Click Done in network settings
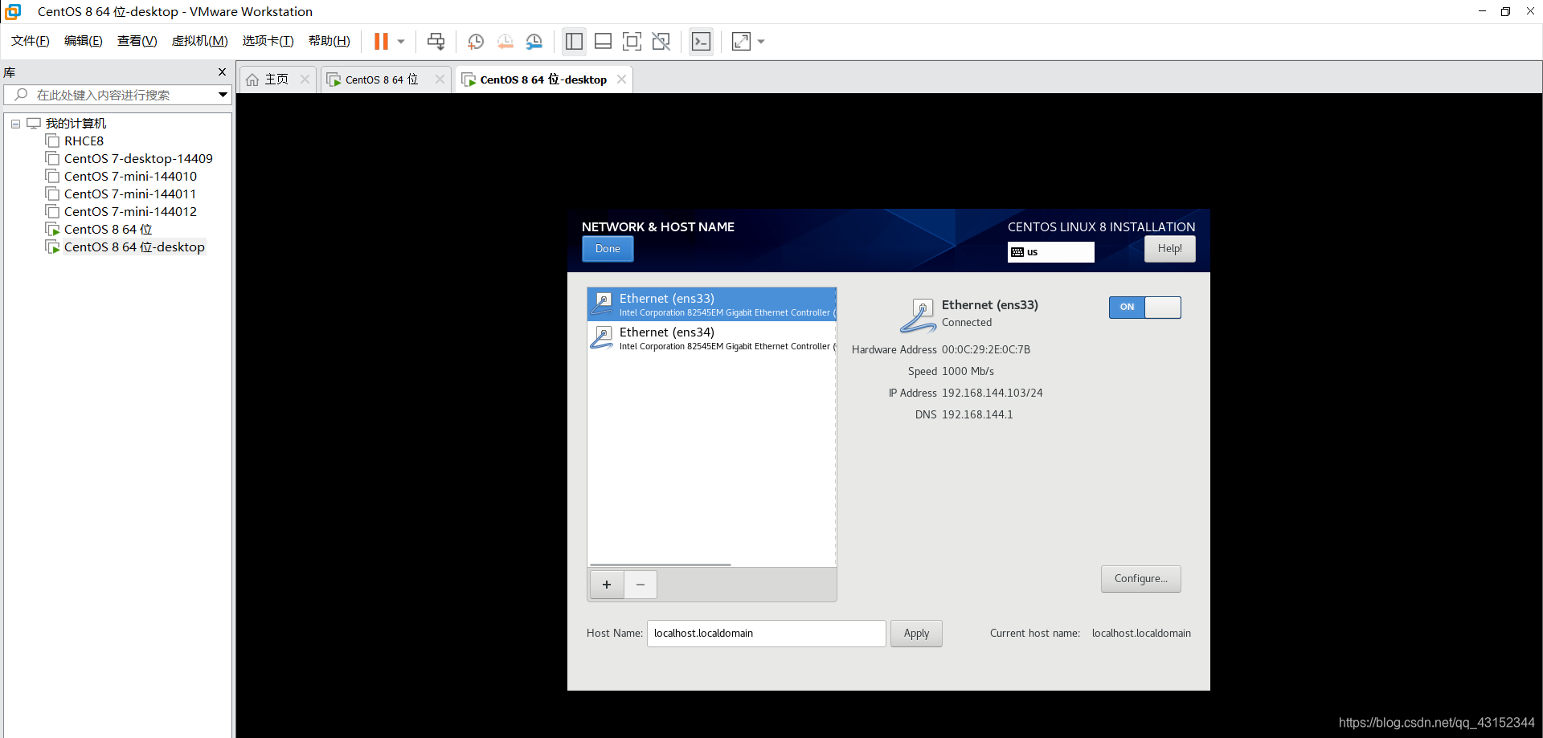Image resolution: width=1543 pixels, height=738 pixels. [608, 249]
